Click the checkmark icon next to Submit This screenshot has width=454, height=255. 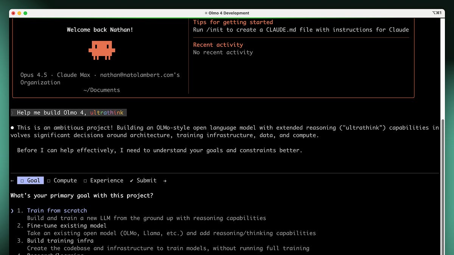pyautogui.click(x=132, y=181)
